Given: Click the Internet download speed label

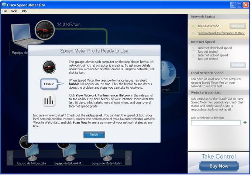Looking at the screenshot, I should tap(215, 48).
